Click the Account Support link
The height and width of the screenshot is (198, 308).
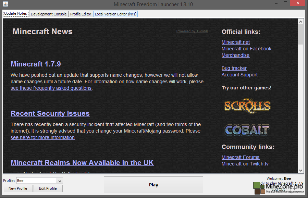pos(239,75)
